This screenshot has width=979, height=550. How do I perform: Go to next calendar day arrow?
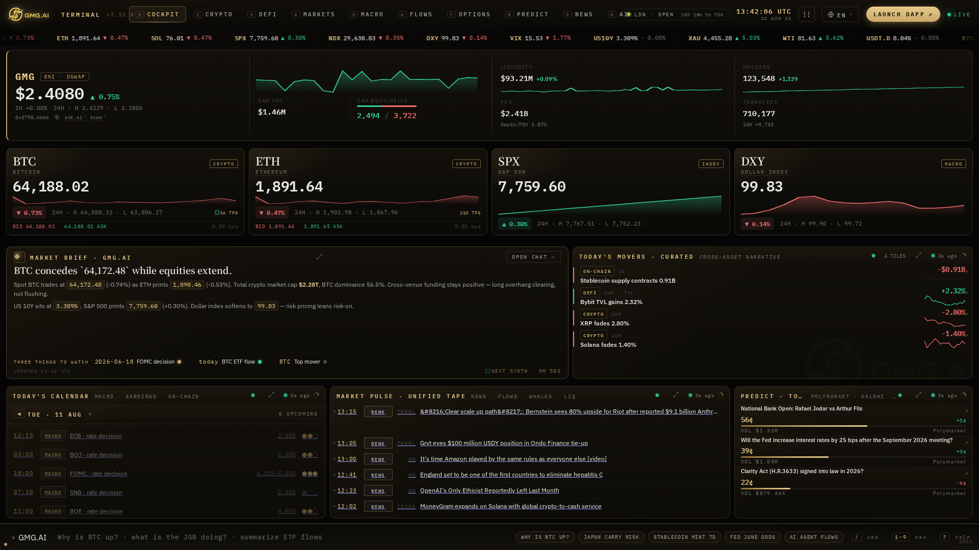91,414
